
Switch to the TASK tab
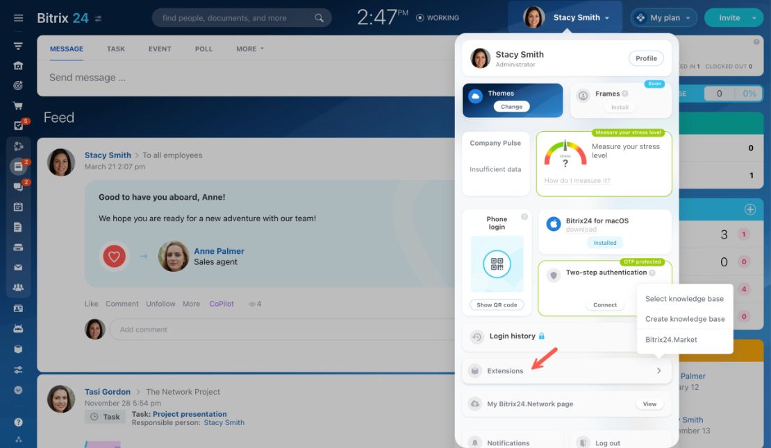coord(115,49)
